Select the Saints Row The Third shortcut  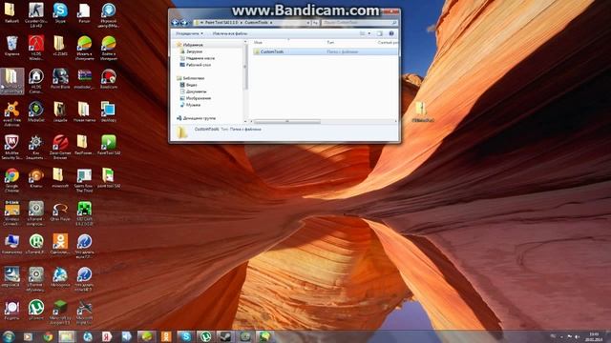[84, 180]
